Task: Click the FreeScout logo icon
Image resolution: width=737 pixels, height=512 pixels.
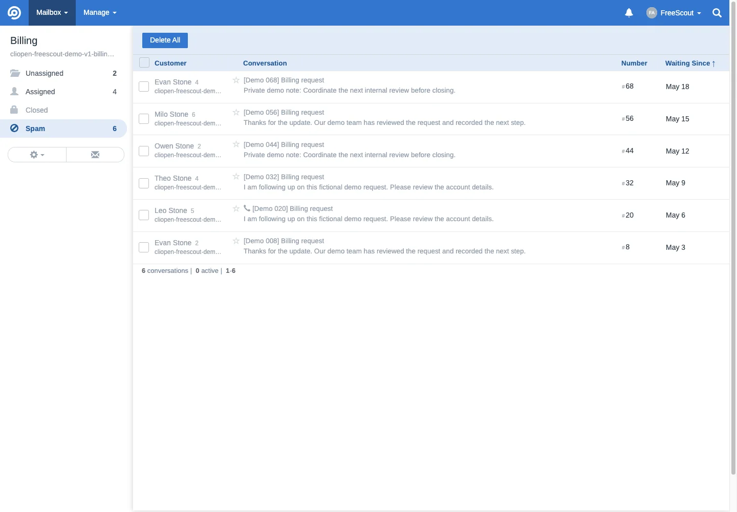Action: tap(14, 13)
